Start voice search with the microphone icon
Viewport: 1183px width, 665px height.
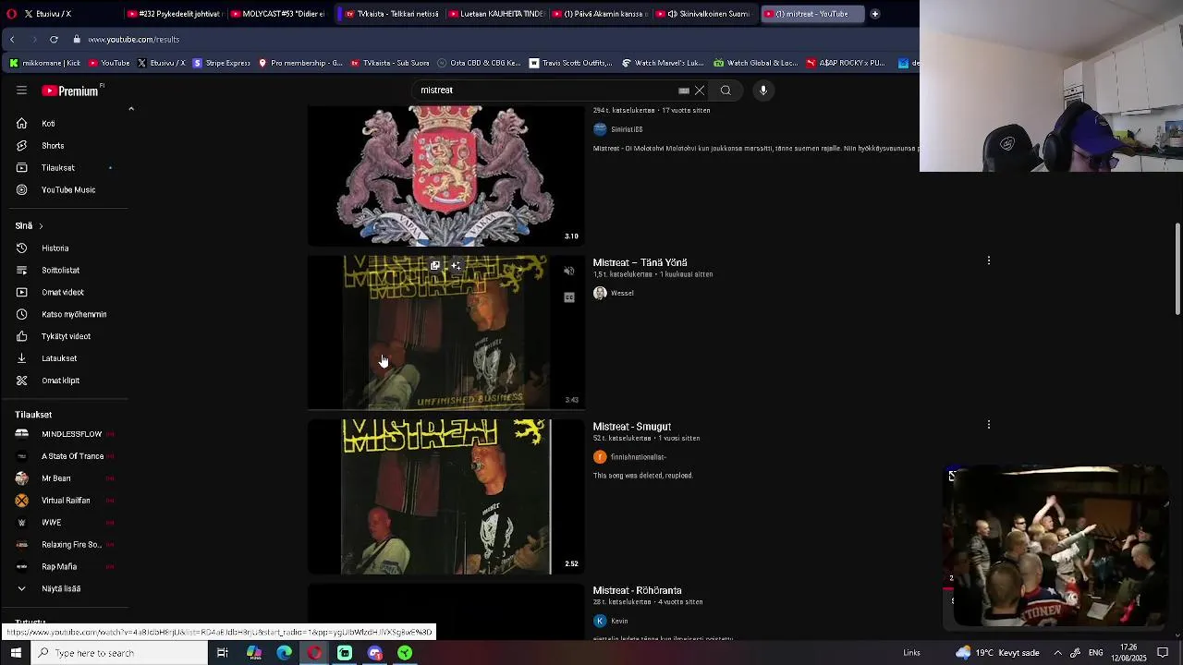point(763,91)
